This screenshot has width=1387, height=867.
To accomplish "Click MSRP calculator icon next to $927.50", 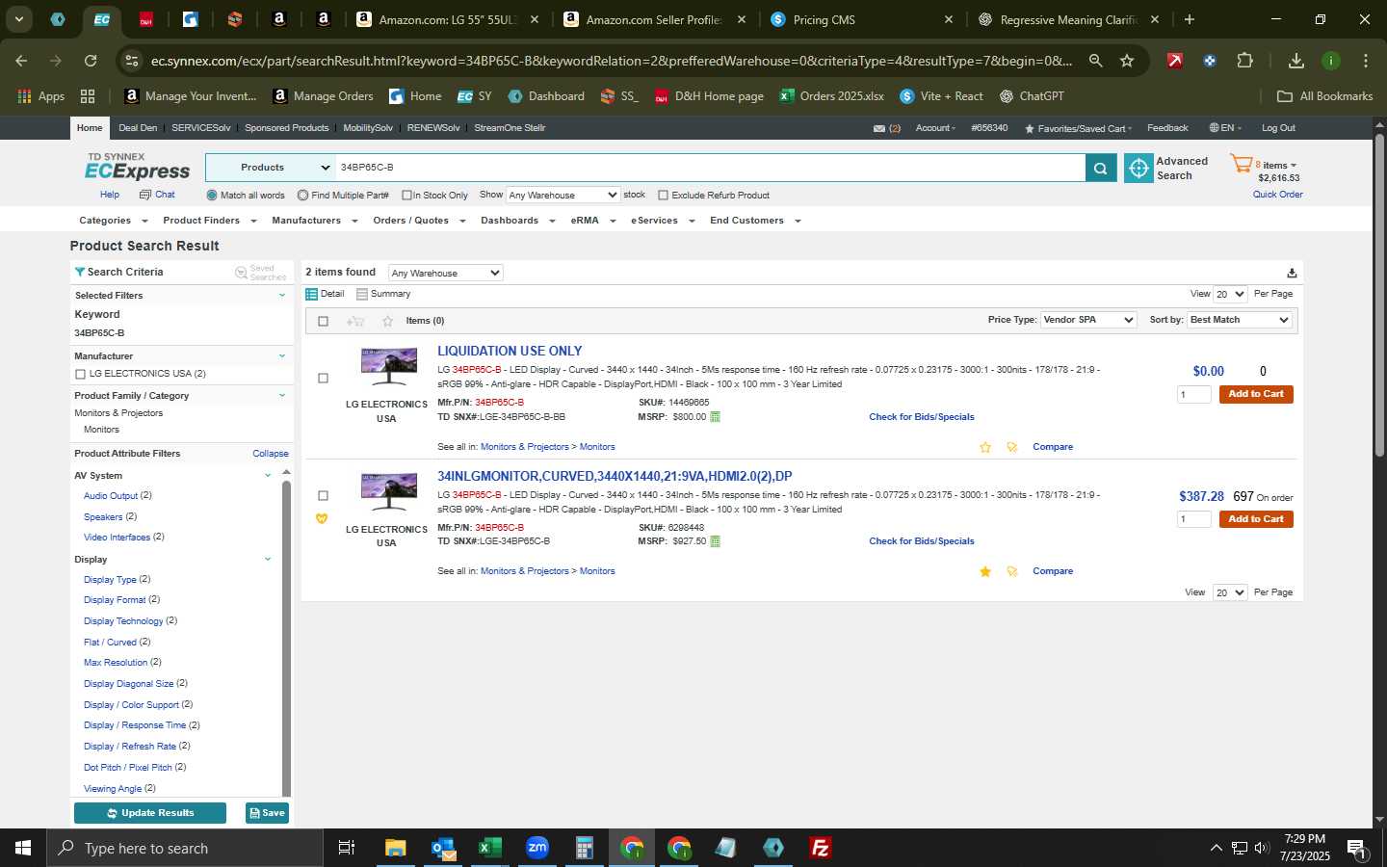I will click(715, 541).
